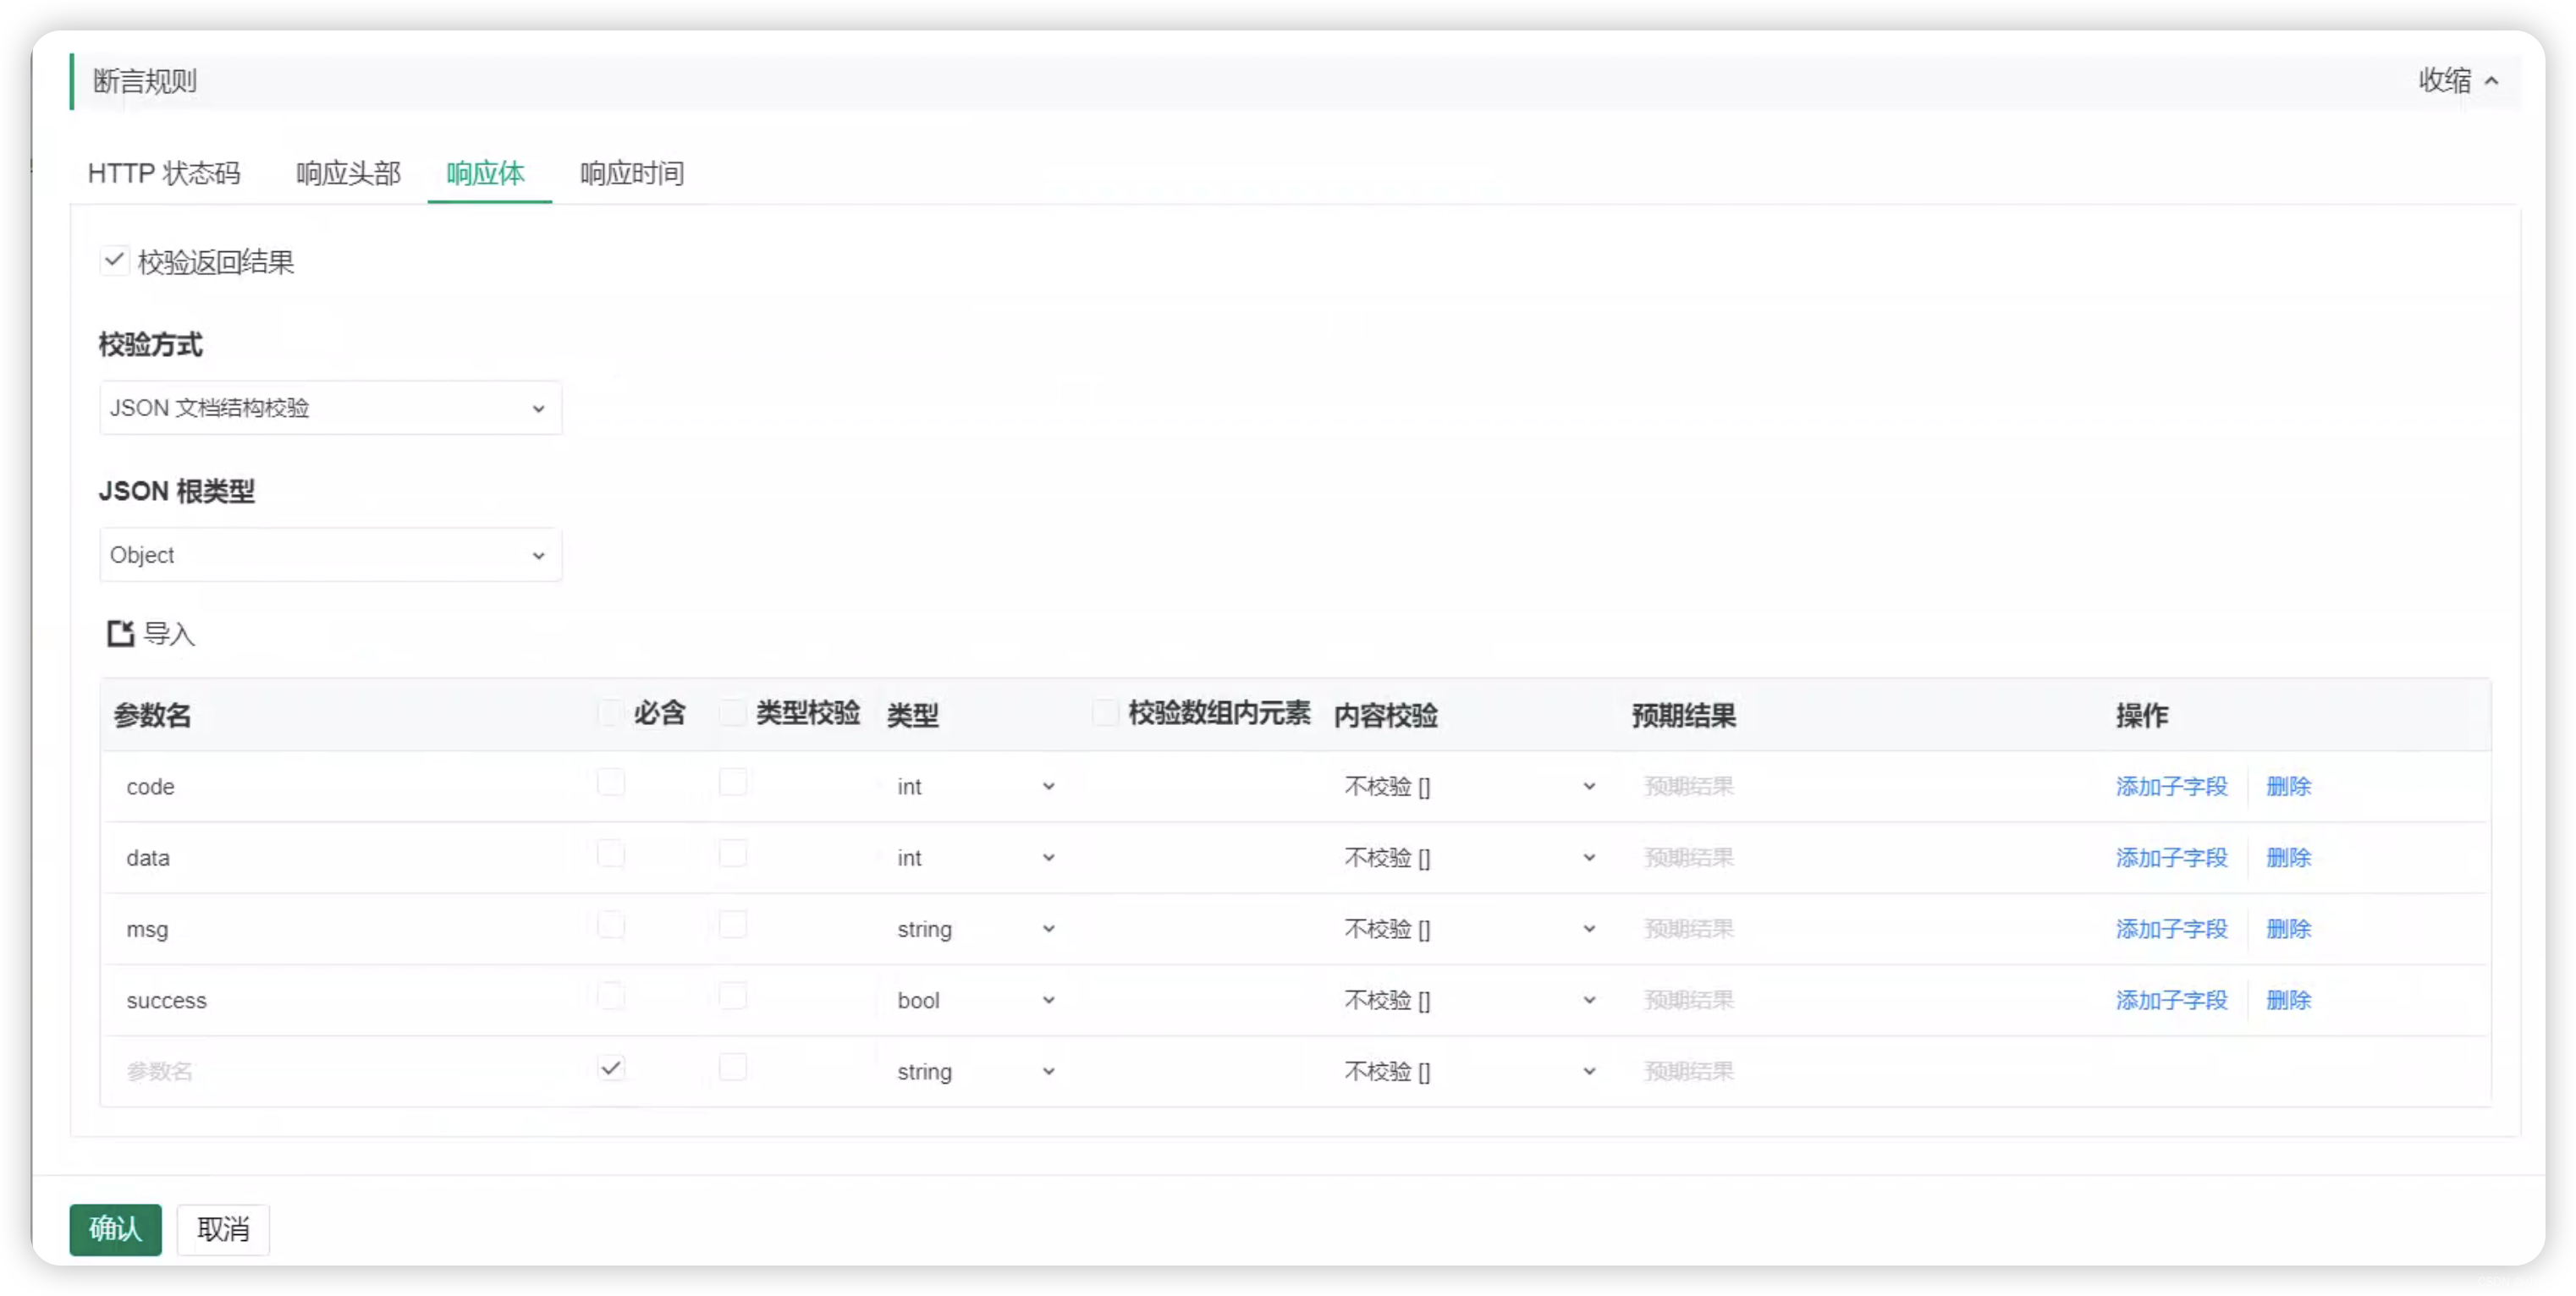Enable 类型校验 checkbox for code row
Viewport: 2576px width, 1296px height.
[x=732, y=782]
